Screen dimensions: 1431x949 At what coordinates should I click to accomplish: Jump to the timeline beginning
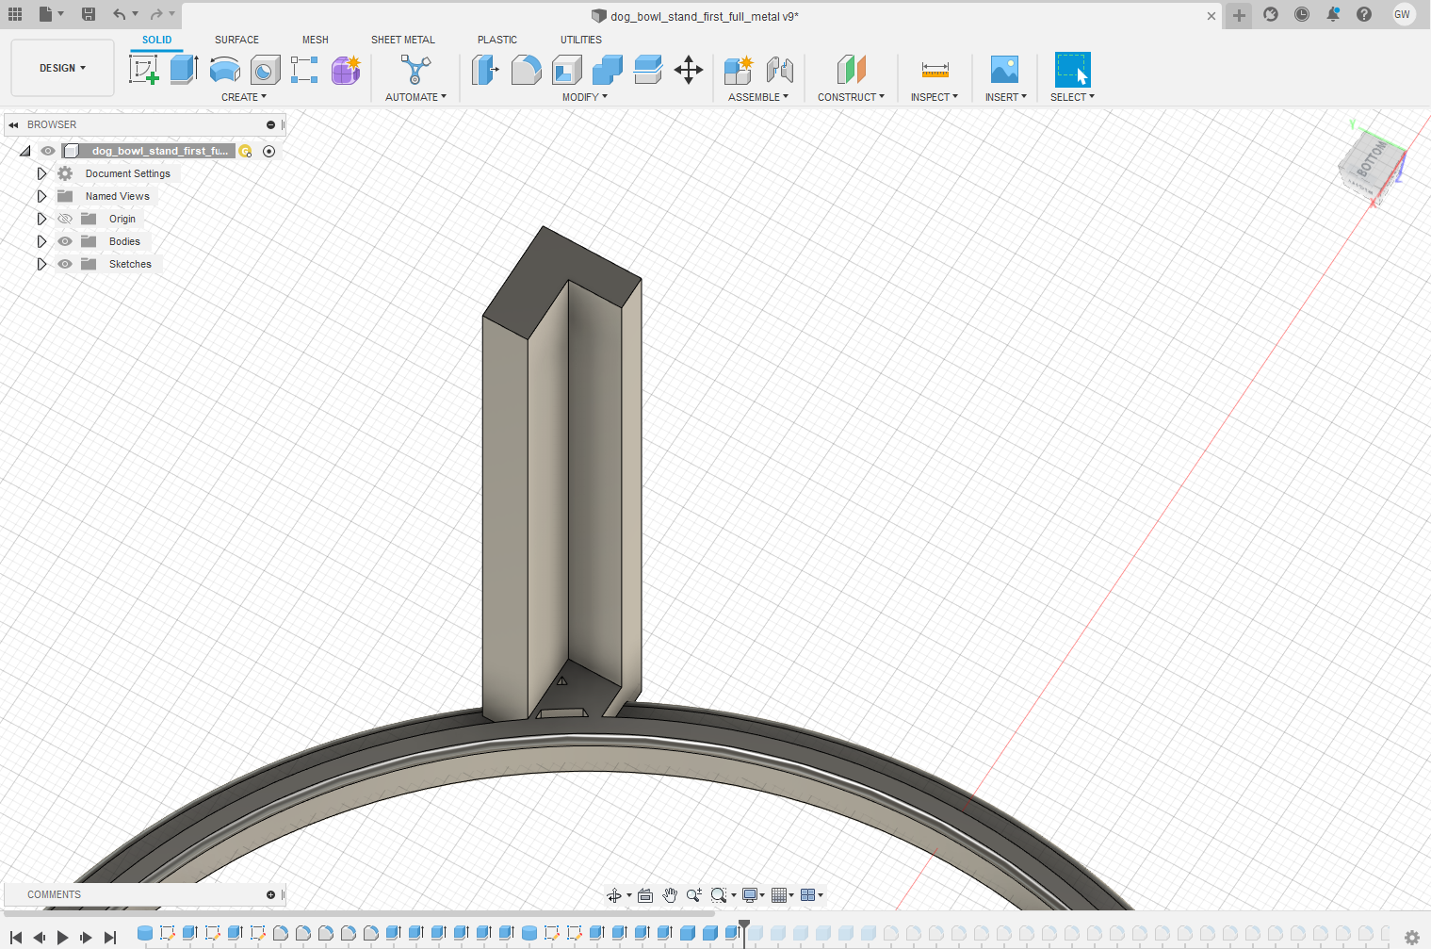tap(16, 938)
